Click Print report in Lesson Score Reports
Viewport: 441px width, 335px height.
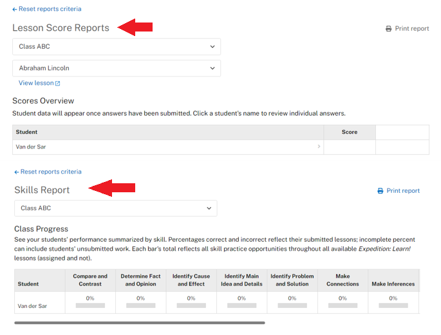click(x=412, y=29)
